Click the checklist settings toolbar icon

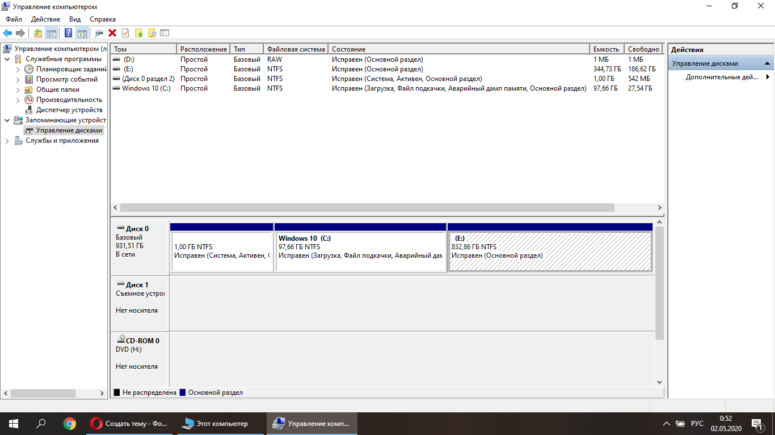[x=165, y=33]
